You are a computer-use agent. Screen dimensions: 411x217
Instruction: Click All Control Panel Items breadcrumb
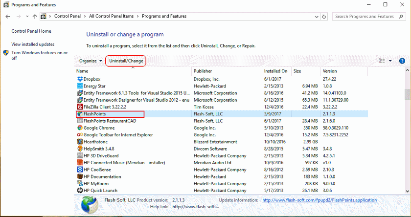[x=111, y=16]
